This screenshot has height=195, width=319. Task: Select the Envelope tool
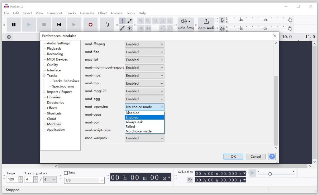point(129,21)
